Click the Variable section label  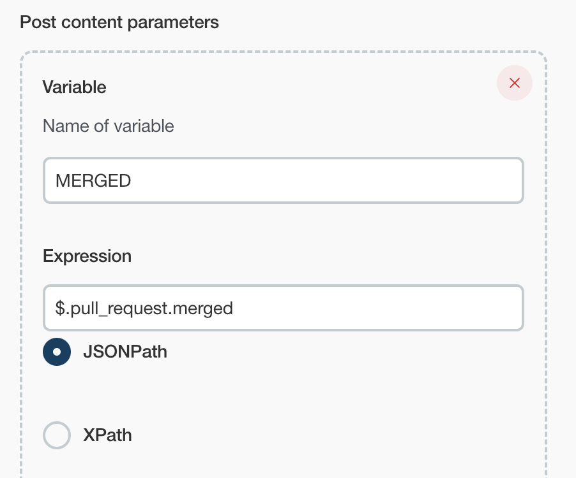click(74, 87)
